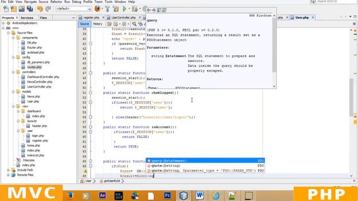Click the Debug Project toolbar icon
Image resolution: width=358 pixels, height=201 pixels.
pos(135,9)
